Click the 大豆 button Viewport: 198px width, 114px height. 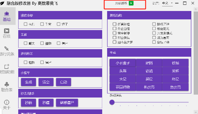pos(123,79)
